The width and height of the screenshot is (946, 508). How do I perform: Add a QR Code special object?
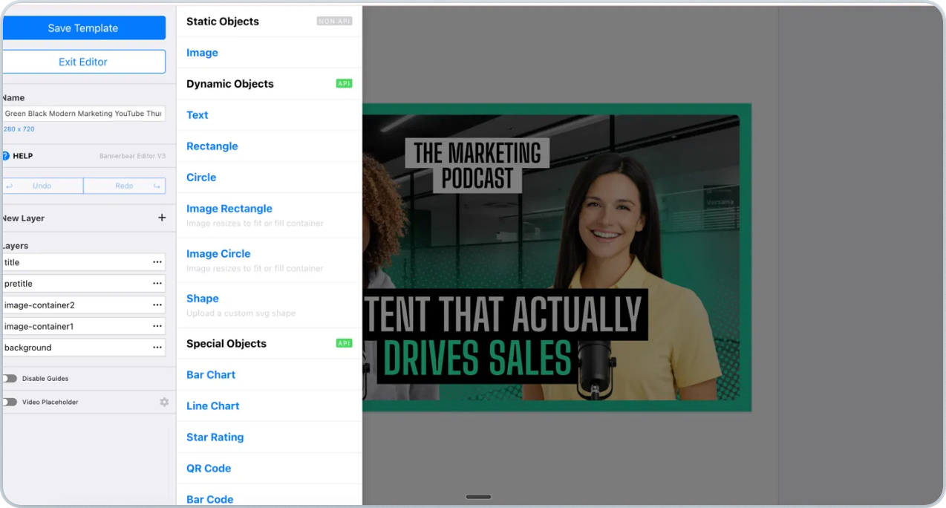pos(209,469)
